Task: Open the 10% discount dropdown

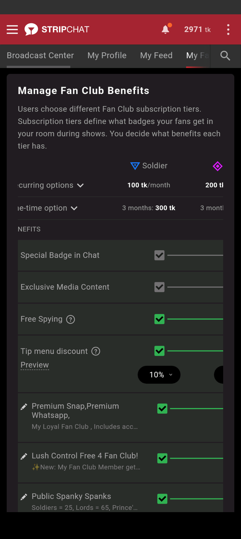Action: (159, 375)
